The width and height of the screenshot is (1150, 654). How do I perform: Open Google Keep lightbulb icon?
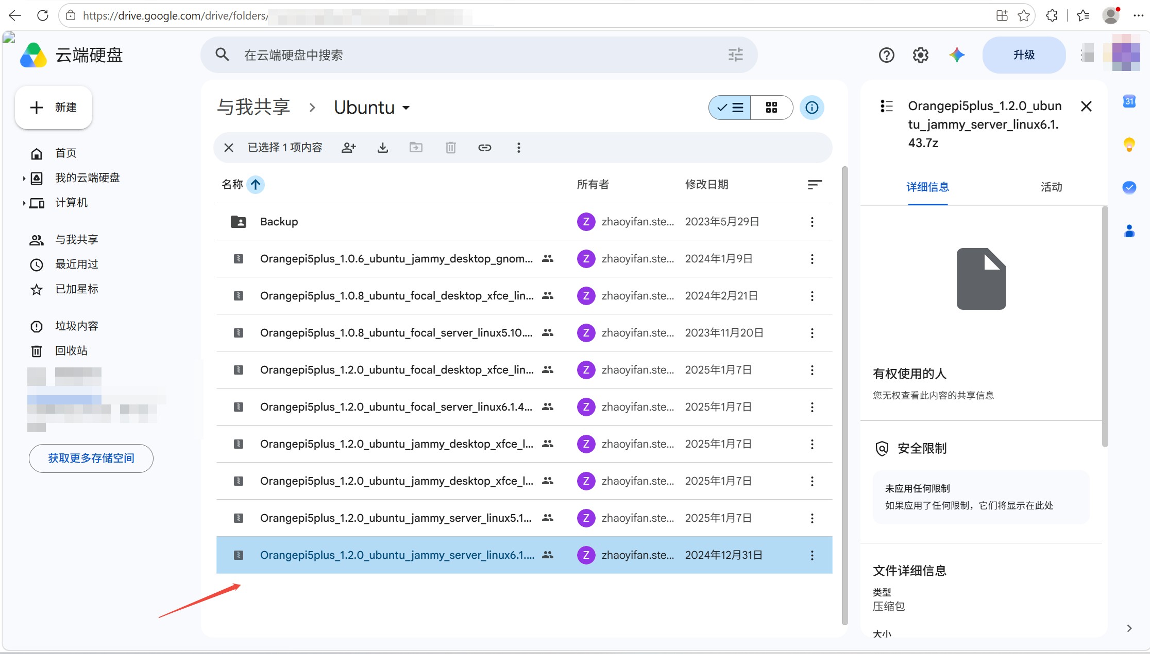point(1129,145)
